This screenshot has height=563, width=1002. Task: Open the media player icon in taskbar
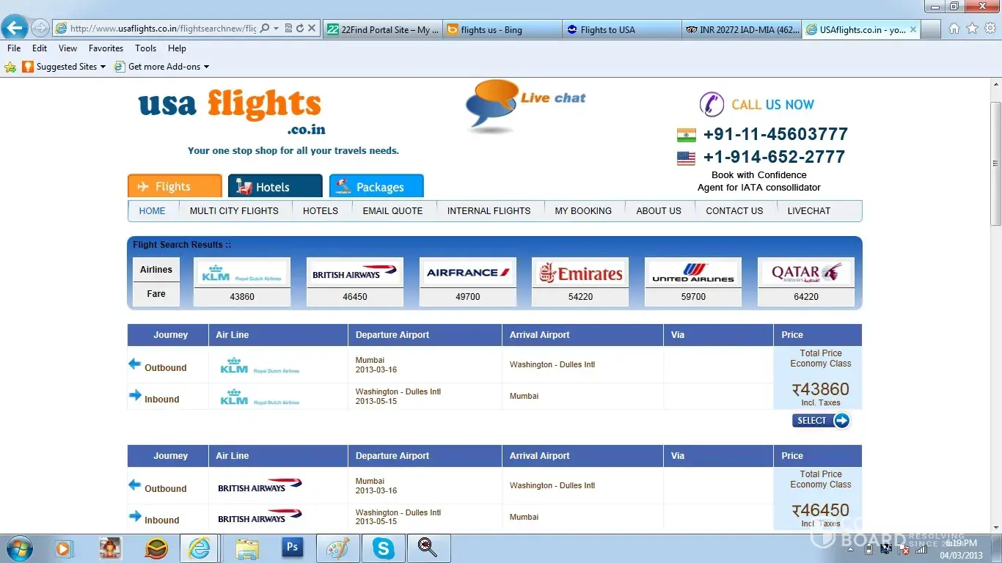click(x=65, y=548)
